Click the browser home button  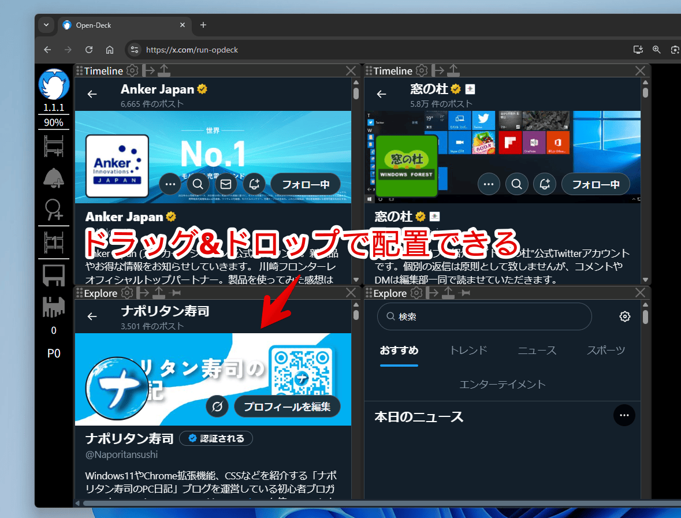[110, 50]
